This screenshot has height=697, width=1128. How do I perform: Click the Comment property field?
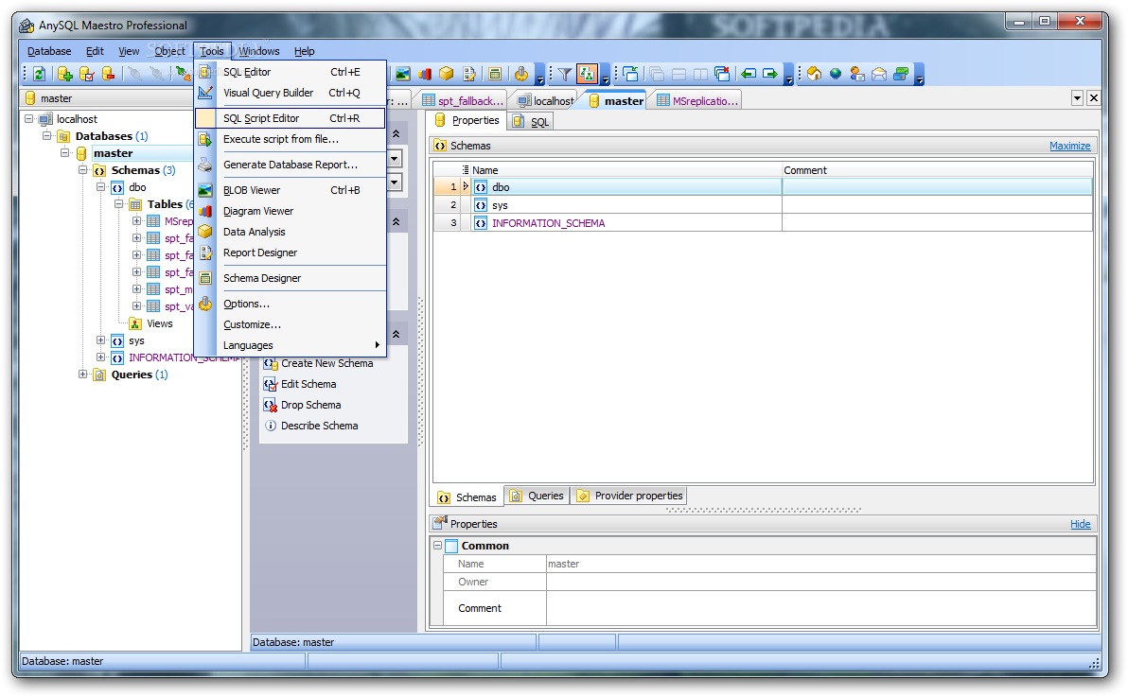820,608
